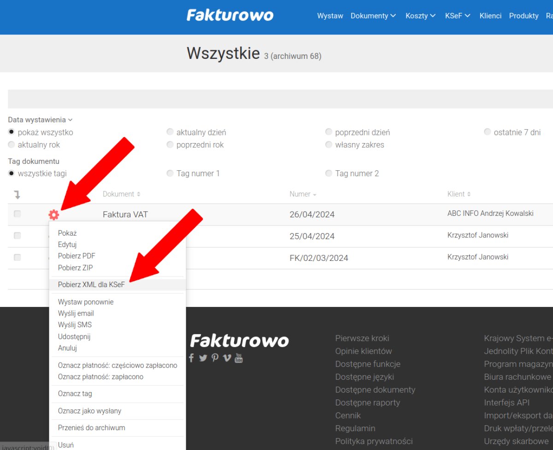Mark payment as 'częściowo zapłacono'

pyautogui.click(x=118, y=365)
